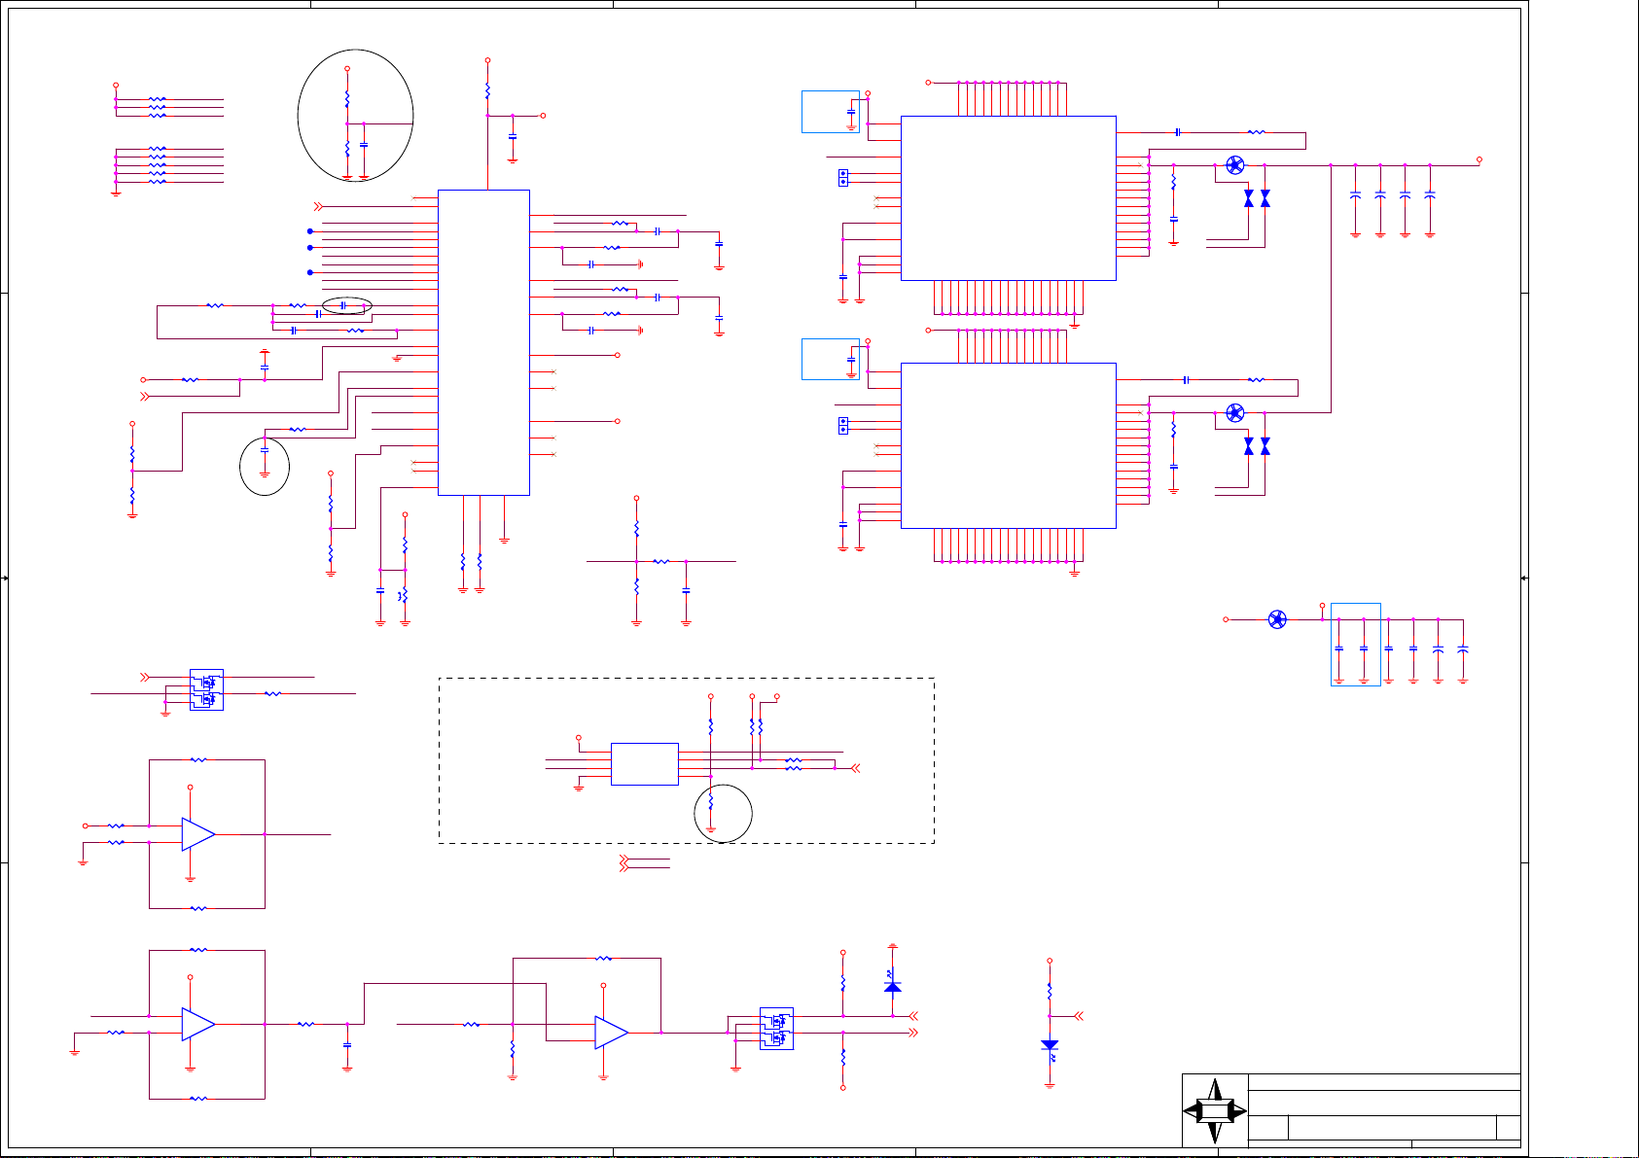
Task: Select the upper-right IC chip rectangle
Action: tap(1008, 198)
